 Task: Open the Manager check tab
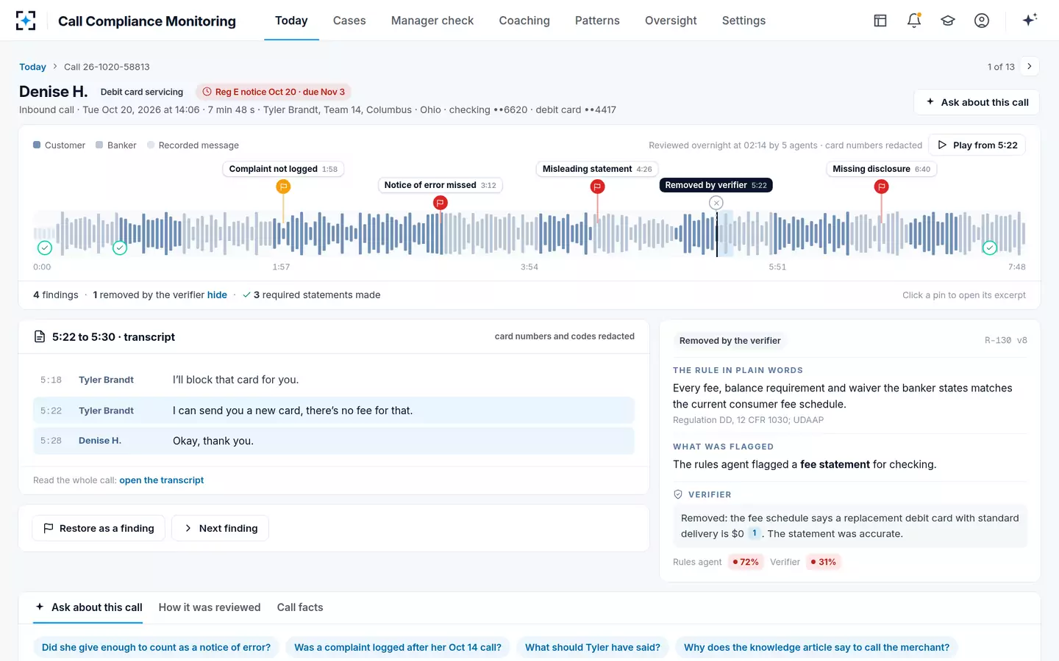(x=432, y=21)
